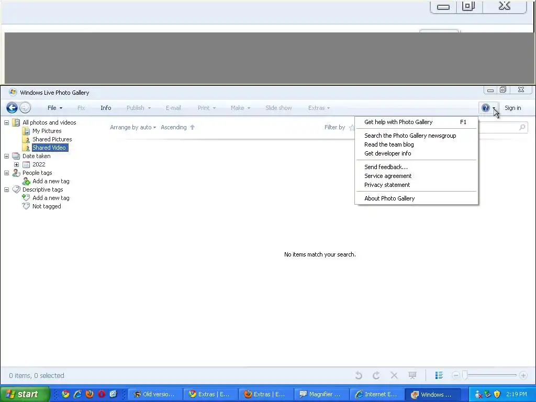
Task: Select All photos and videos
Action: pyautogui.click(x=49, y=122)
